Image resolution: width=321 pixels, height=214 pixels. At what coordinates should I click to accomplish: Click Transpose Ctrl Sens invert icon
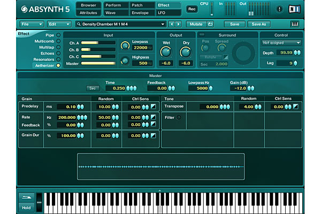point(296,106)
